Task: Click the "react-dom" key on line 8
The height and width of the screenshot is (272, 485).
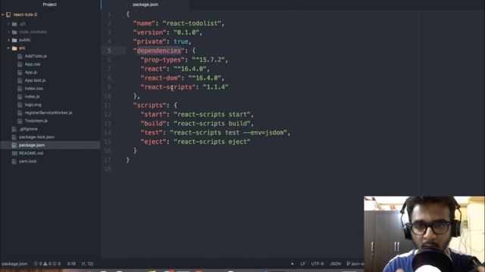Action: point(161,78)
